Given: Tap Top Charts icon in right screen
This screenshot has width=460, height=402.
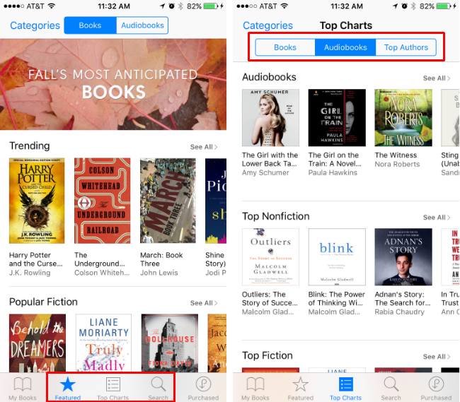Looking at the screenshot, I should [346, 384].
